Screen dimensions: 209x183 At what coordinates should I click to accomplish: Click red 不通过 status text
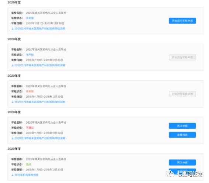pos(30,128)
